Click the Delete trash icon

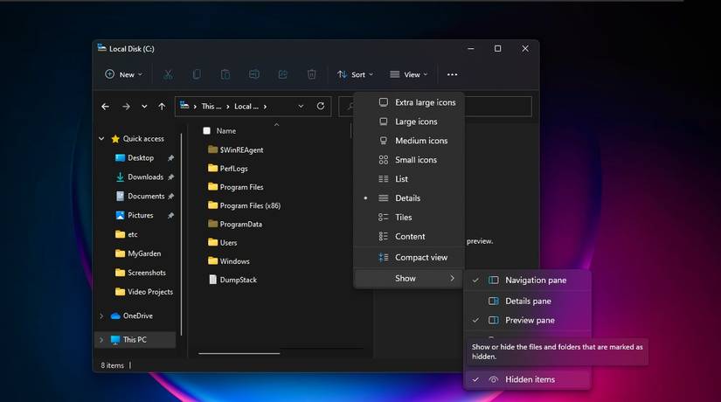coord(311,74)
